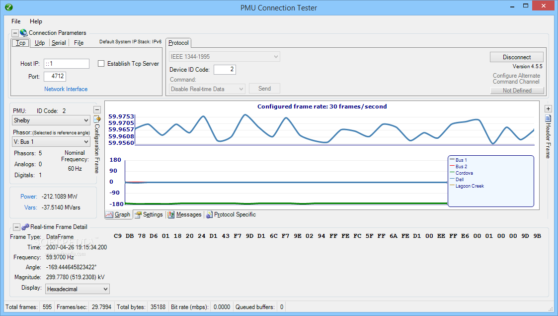Click the green checkmark app icon
Viewport: 558px width, 316px height.
(9, 7)
